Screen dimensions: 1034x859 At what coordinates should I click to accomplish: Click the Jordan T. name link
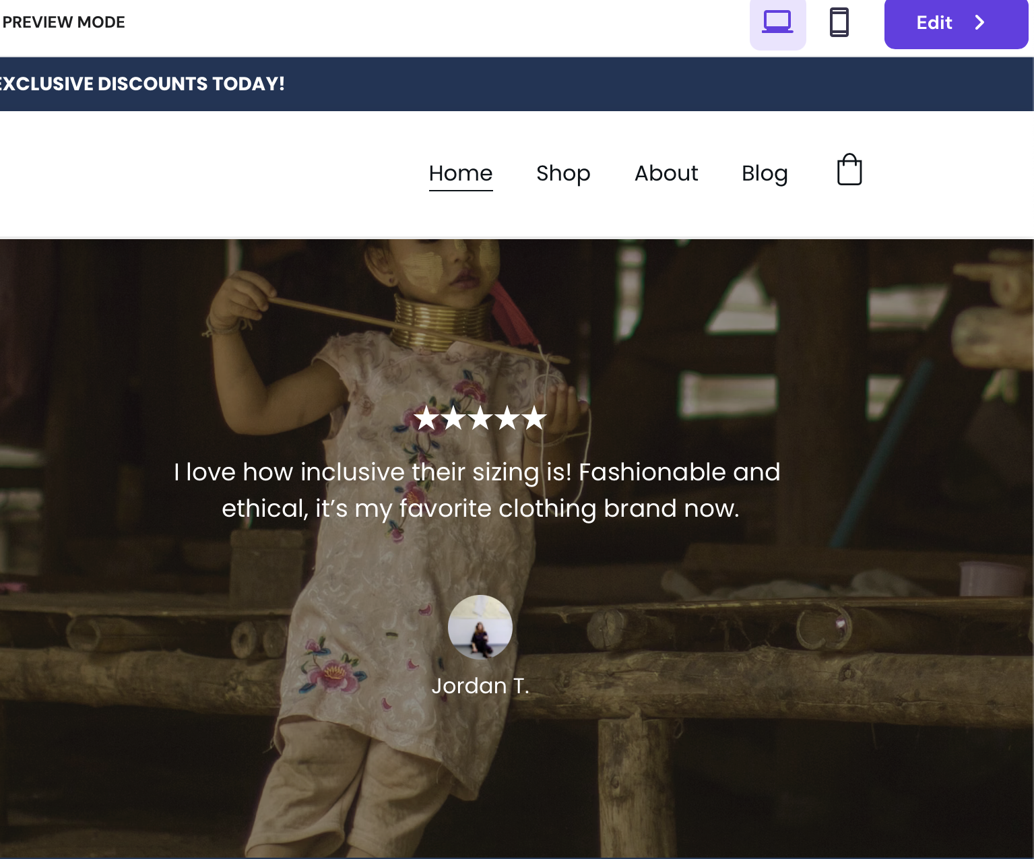click(x=480, y=685)
